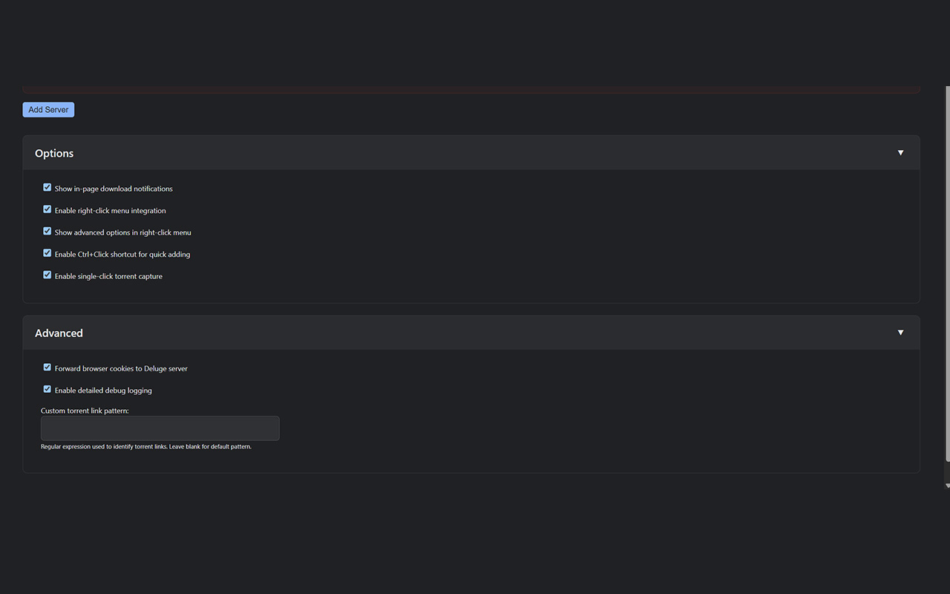
Task: Disable Forward browser cookies to Deluge server checkbox
Action: pos(47,368)
